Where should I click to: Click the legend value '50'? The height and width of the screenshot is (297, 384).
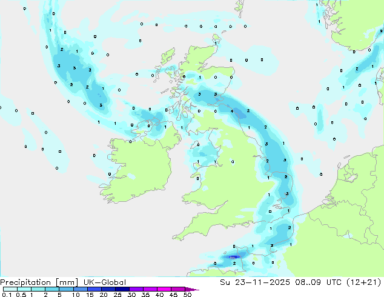tap(188, 295)
